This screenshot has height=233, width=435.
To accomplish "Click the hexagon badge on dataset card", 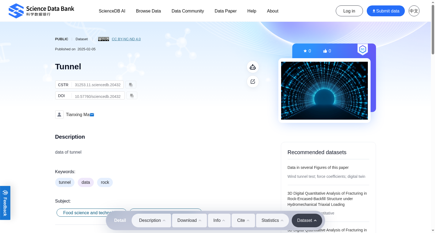I will [363, 49].
